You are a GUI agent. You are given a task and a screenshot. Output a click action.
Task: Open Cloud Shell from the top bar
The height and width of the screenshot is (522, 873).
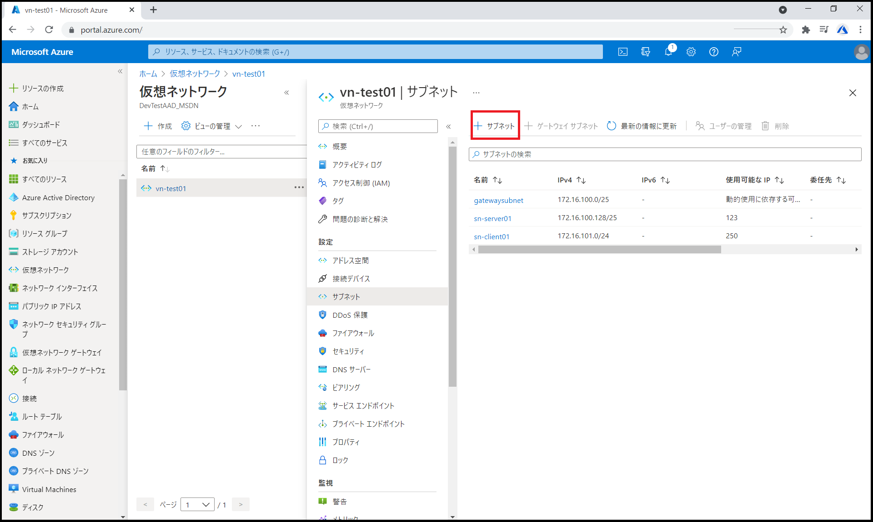click(623, 52)
